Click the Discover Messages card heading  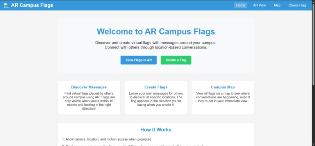(x=89, y=87)
